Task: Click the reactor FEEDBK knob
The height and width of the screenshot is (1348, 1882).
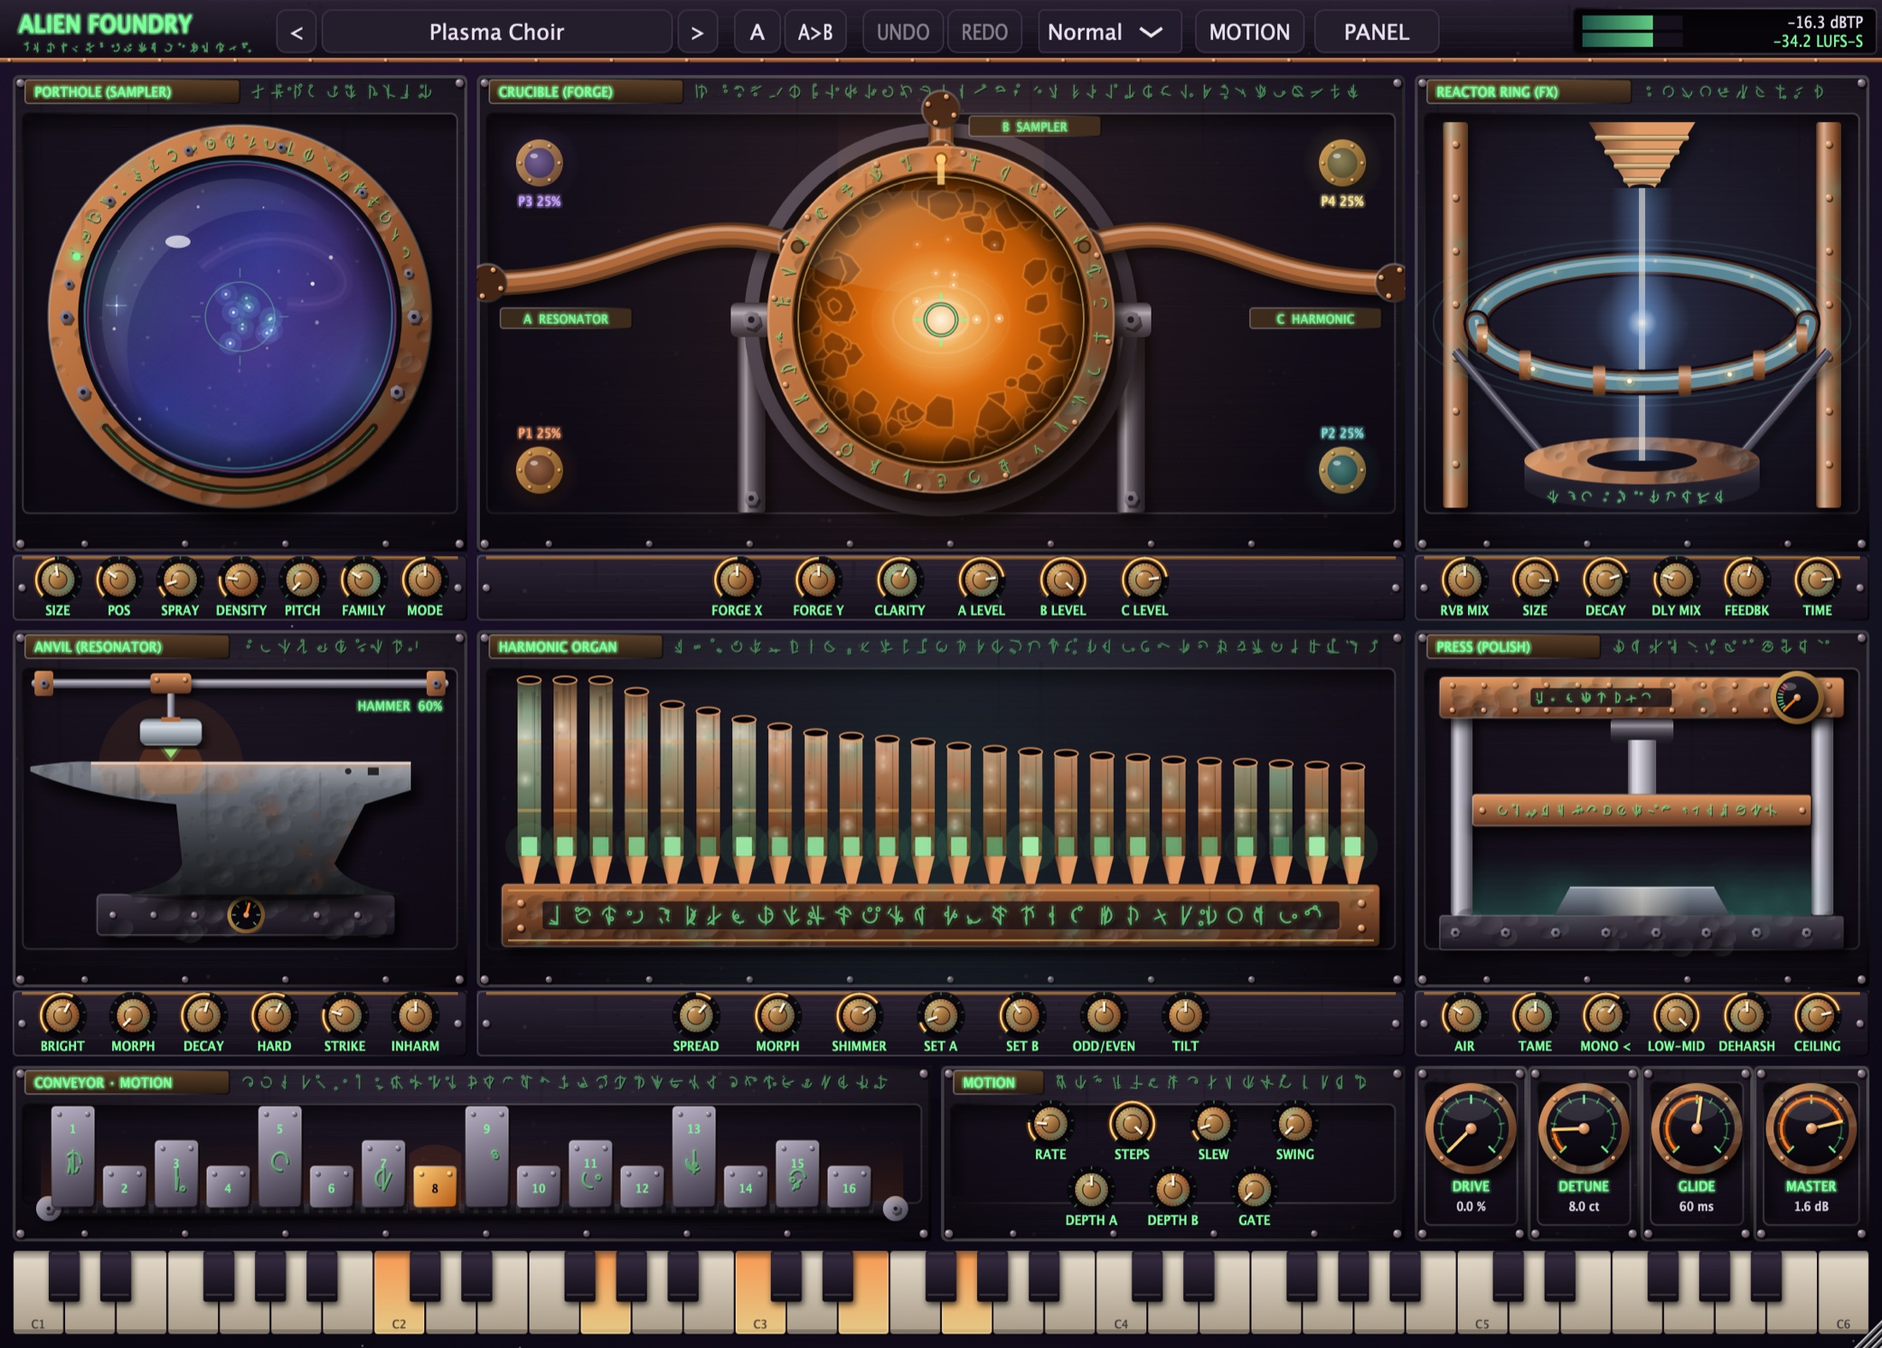Action: [x=1746, y=580]
